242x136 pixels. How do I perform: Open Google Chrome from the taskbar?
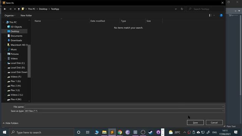tap(120, 132)
